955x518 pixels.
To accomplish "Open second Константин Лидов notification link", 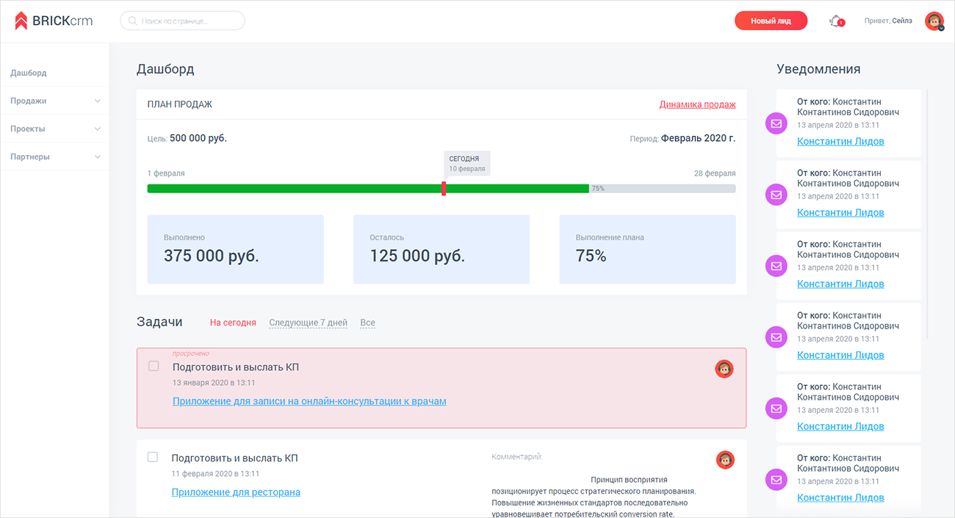I will point(840,212).
